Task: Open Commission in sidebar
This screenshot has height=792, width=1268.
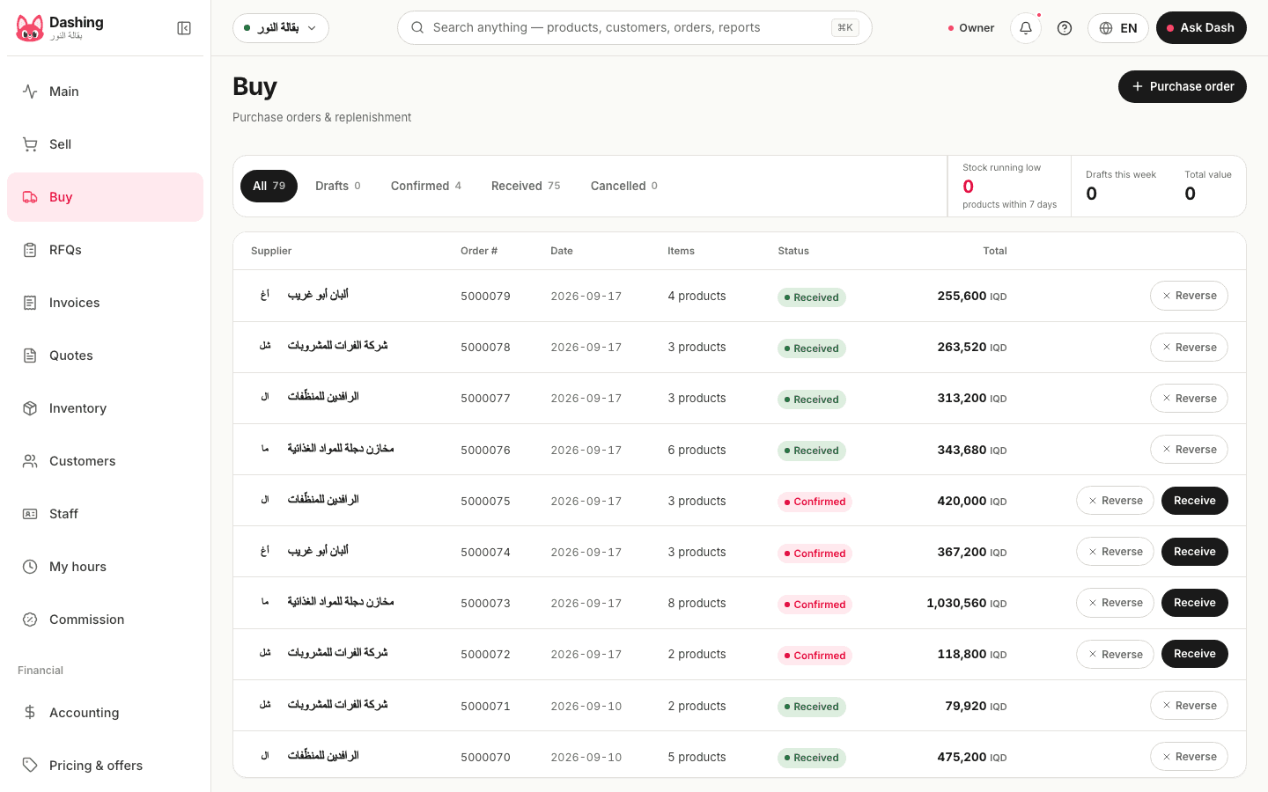Action: coord(105,620)
